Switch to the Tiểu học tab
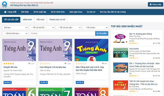Viewport: 164px width, 96px height. pos(40,20)
